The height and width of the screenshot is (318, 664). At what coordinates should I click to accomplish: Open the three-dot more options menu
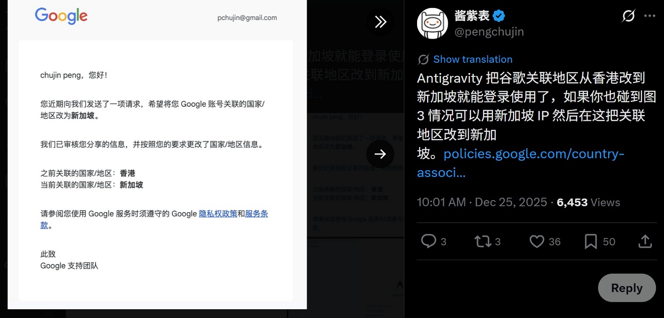[x=649, y=16]
